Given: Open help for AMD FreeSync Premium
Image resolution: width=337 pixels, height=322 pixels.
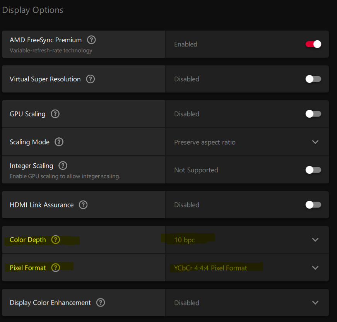Looking at the screenshot, I should click(x=91, y=40).
